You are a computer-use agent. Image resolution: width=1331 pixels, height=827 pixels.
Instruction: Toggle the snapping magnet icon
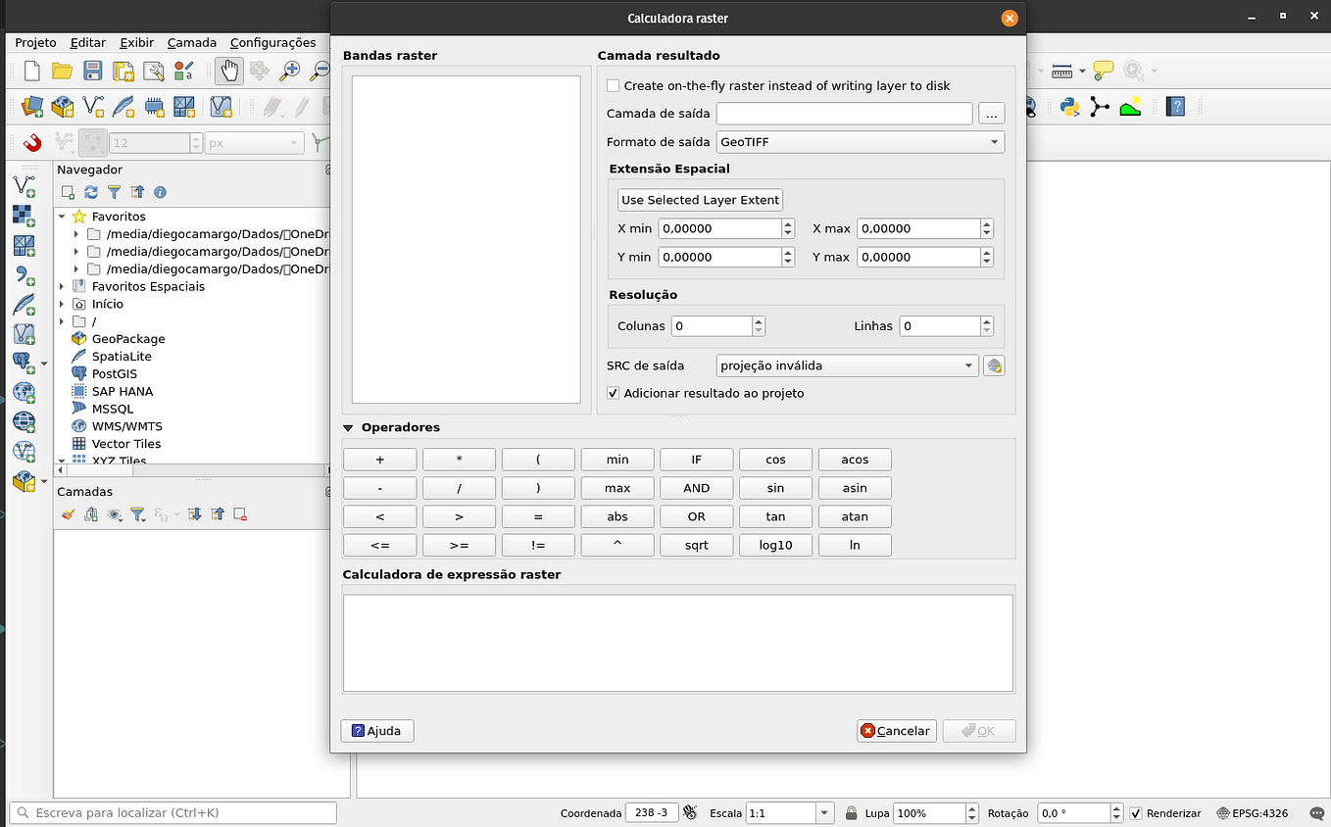click(32, 143)
